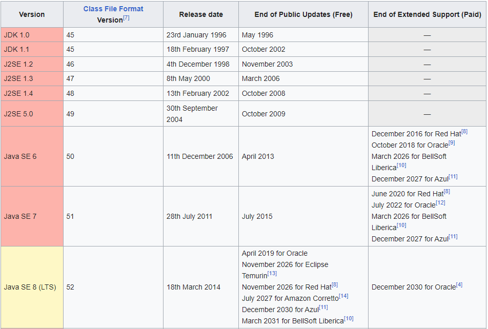Click citation 7 in the Version header
The height and width of the screenshot is (329, 488).
coord(126,18)
